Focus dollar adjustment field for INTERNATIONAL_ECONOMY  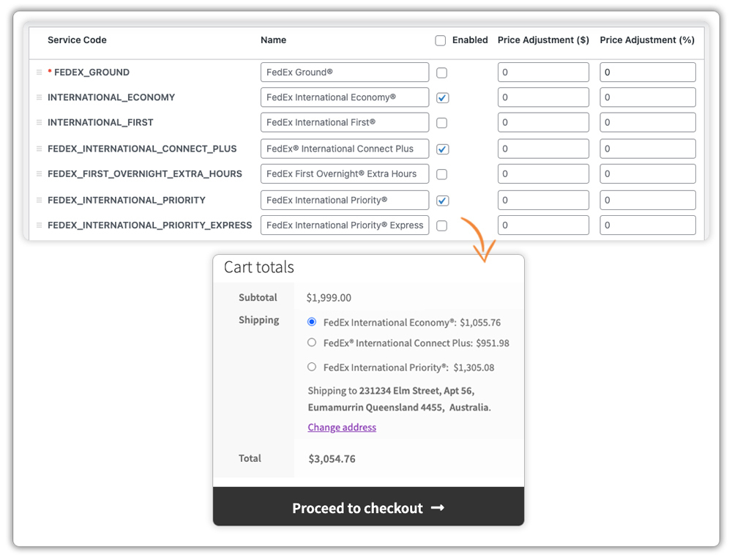pos(543,97)
